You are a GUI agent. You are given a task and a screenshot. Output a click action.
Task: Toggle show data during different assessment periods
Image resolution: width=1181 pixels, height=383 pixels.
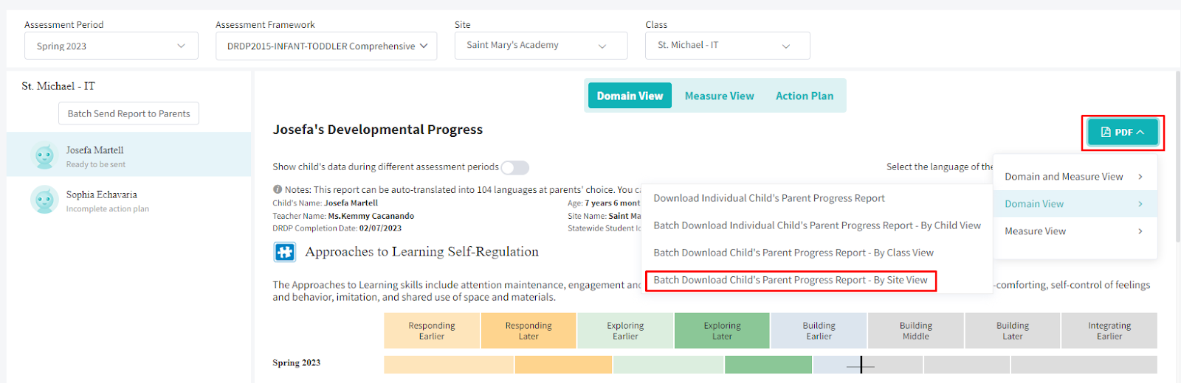[x=514, y=168]
